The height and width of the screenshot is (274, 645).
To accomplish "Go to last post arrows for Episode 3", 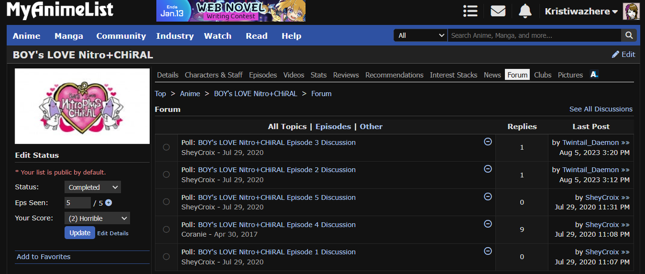I will 625,143.
